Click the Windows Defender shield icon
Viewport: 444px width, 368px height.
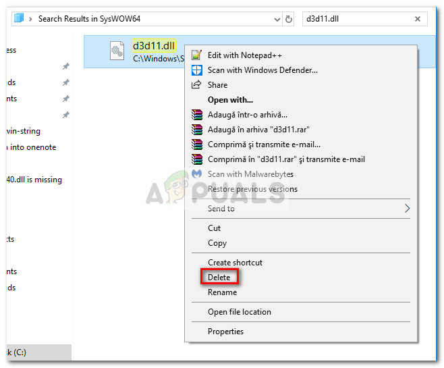[x=197, y=70]
